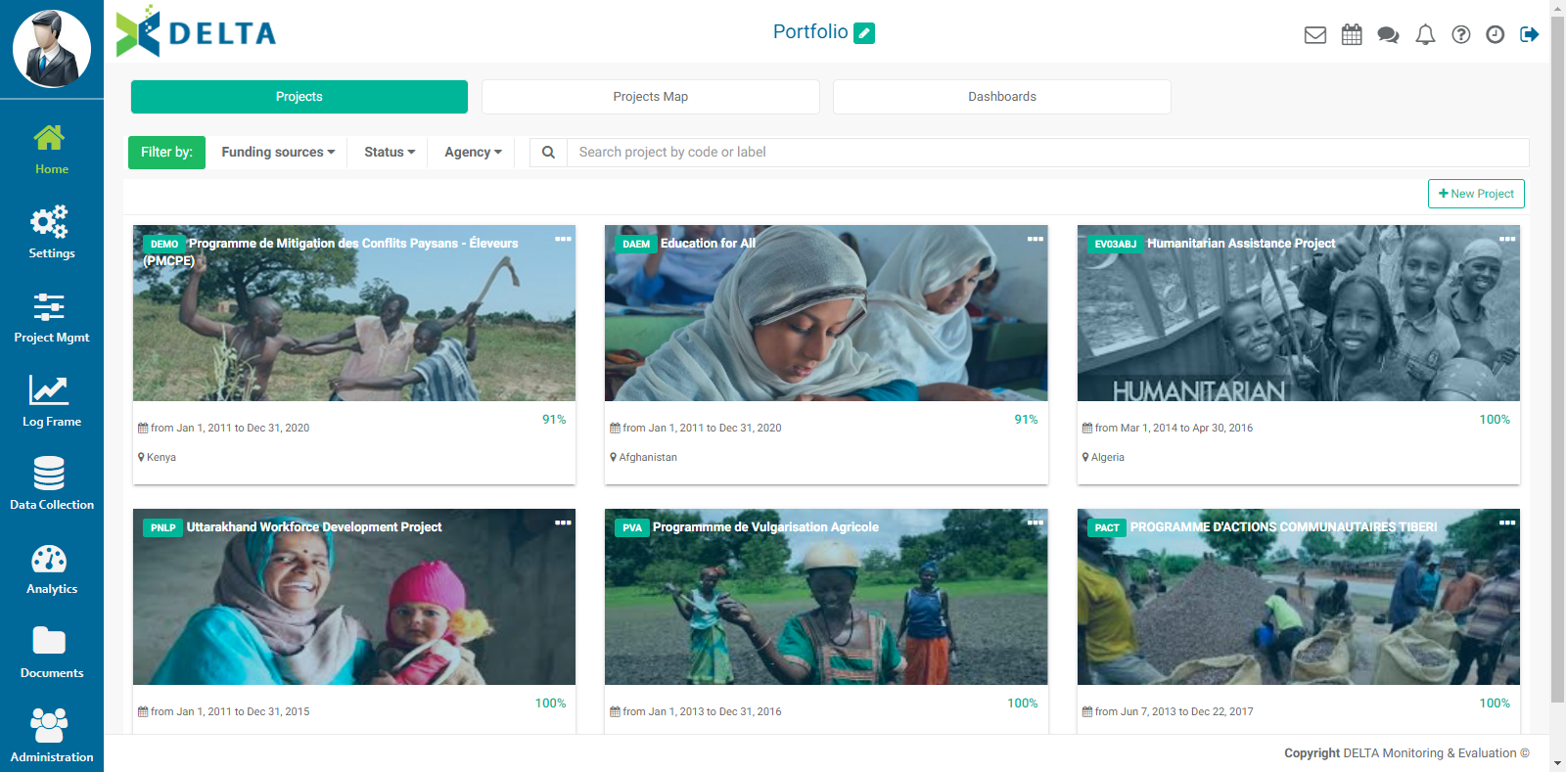Go to Home in sidebar
This screenshot has width=1566, height=772.
(x=51, y=149)
